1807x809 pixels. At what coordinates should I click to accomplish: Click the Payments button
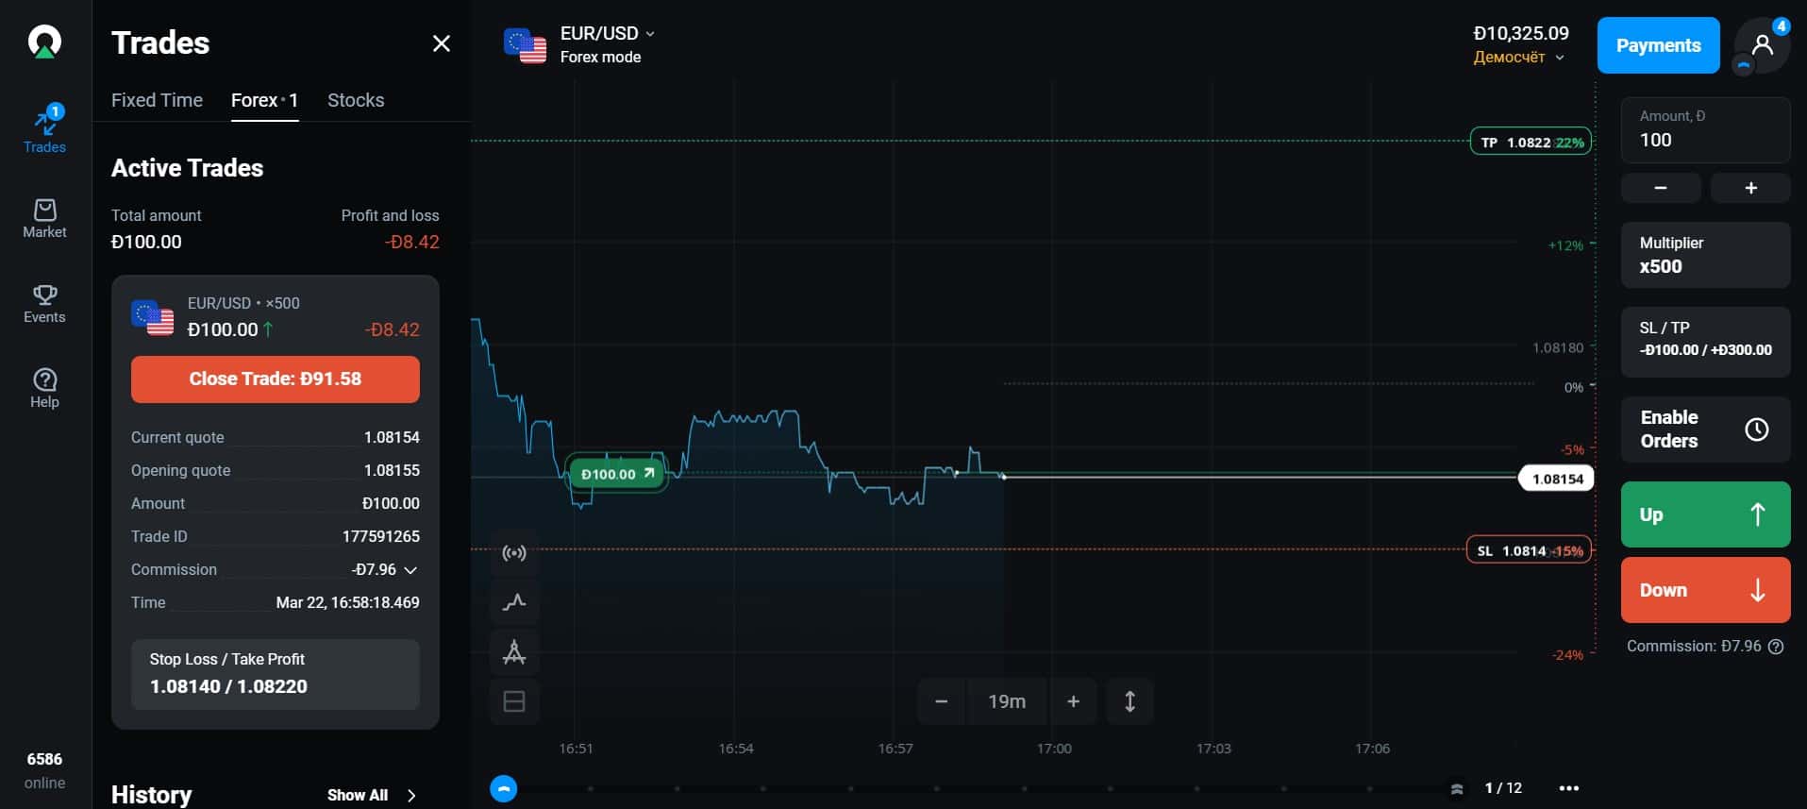pos(1658,45)
